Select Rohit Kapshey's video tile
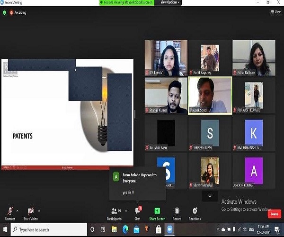Image resolution: width=284 pixels, height=237 pixels. coord(210,58)
